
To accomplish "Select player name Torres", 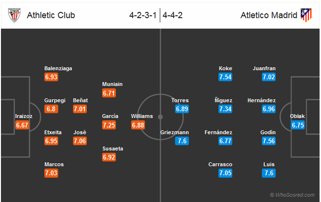I will click(180, 100).
